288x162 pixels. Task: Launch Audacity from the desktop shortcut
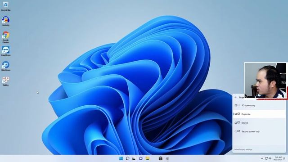click(6, 21)
